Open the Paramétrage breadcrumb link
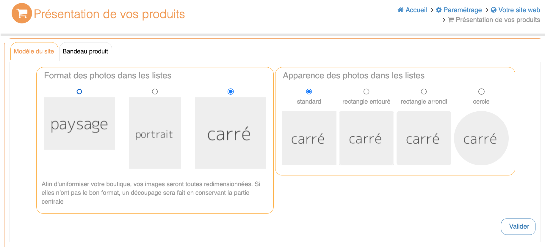The height and width of the screenshot is (247, 545). point(462,10)
